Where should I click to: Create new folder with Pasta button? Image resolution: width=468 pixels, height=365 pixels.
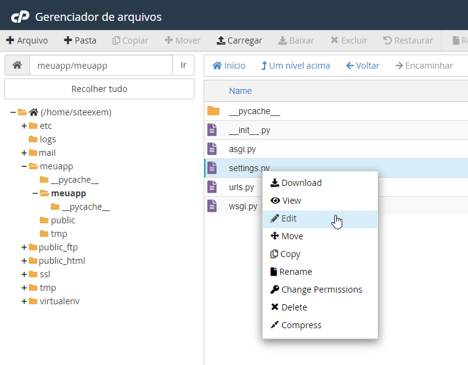click(80, 40)
